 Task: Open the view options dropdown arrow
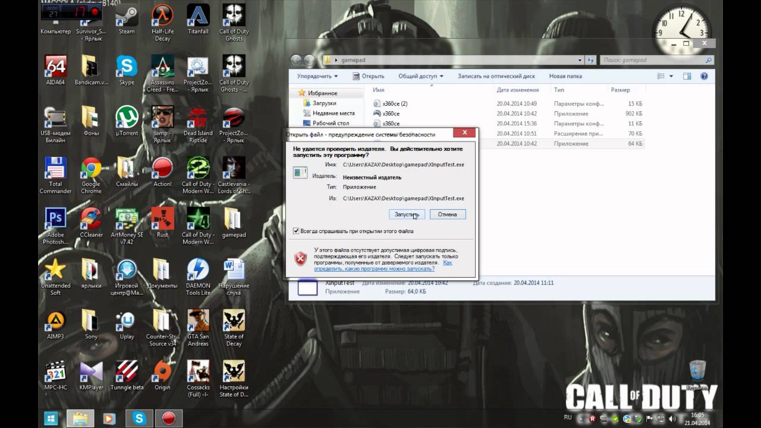coord(671,76)
